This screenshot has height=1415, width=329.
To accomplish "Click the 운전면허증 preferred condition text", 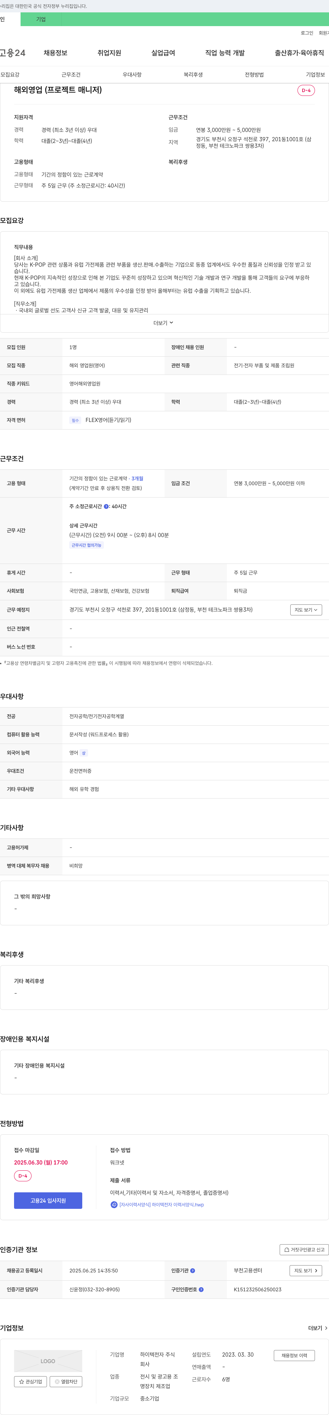I will [81, 771].
